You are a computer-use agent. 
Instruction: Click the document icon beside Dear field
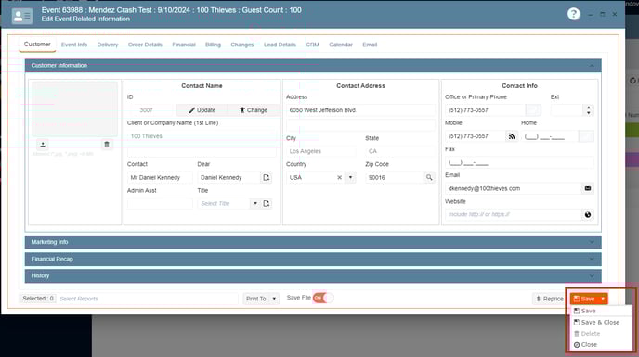pos(267,177)
